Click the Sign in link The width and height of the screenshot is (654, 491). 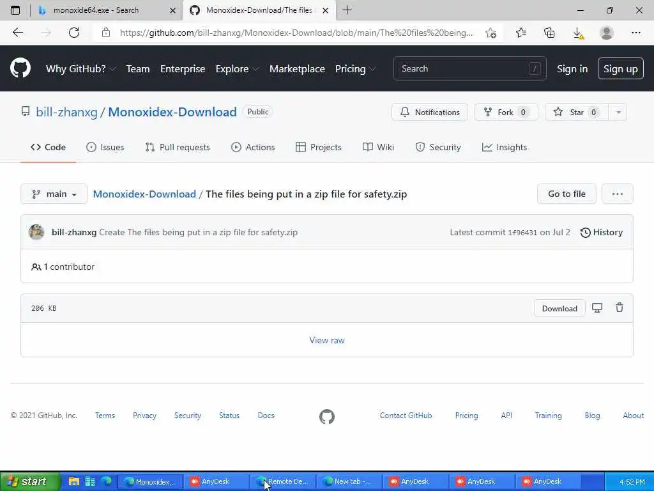572,69
